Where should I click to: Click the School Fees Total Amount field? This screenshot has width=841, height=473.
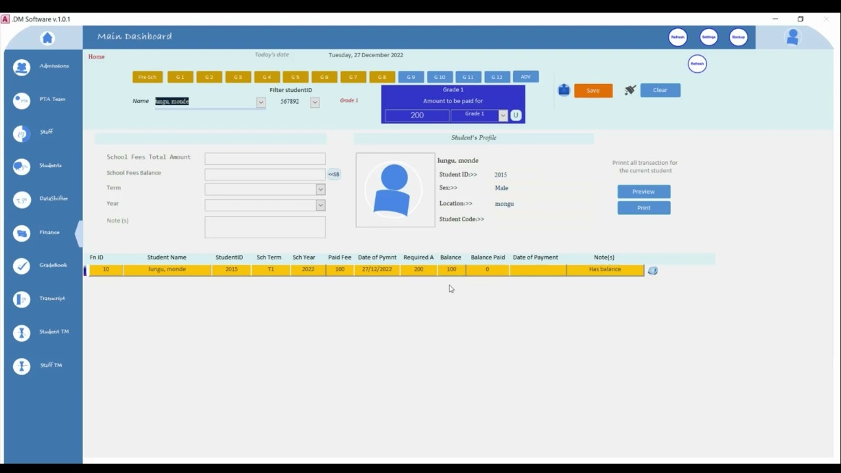(265, 158)
